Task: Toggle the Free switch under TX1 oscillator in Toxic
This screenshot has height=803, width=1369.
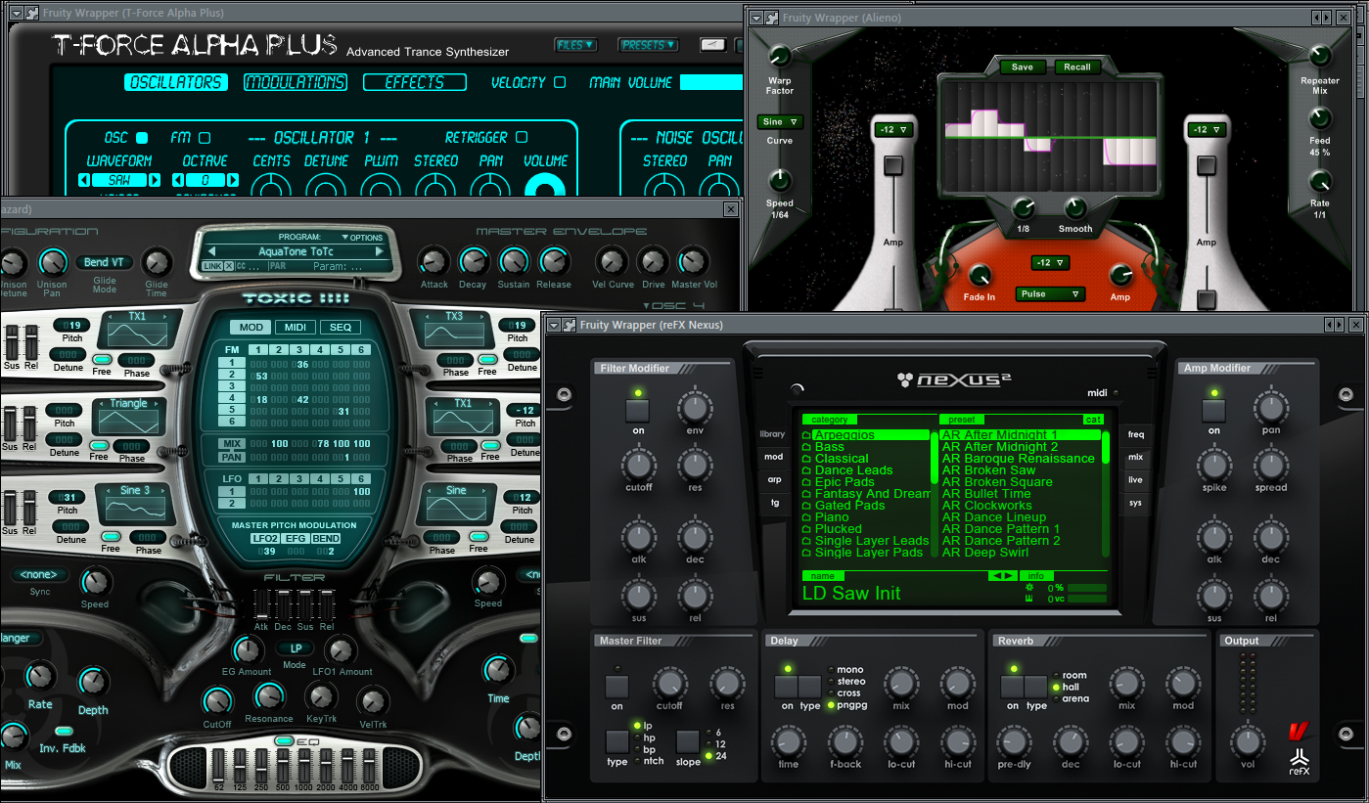Action: [x=103, y=359]
